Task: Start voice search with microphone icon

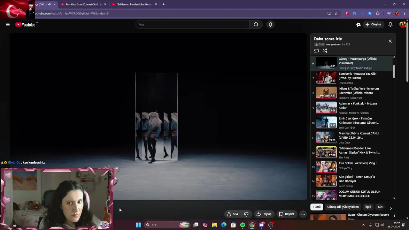Action: (270, 25)
